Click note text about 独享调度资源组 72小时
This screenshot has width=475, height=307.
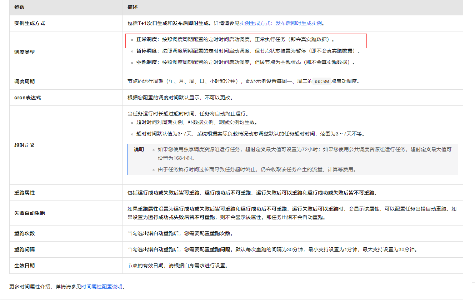[x=305, y=154]
